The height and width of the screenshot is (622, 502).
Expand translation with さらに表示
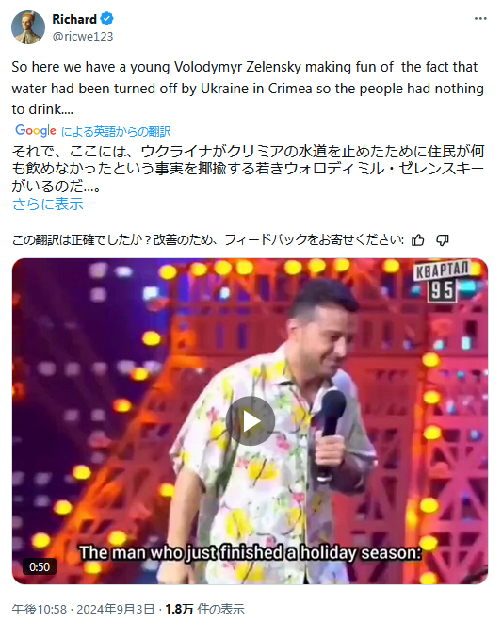(48, 204)
